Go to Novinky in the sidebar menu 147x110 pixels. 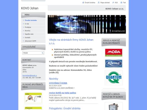pos(28,31)
